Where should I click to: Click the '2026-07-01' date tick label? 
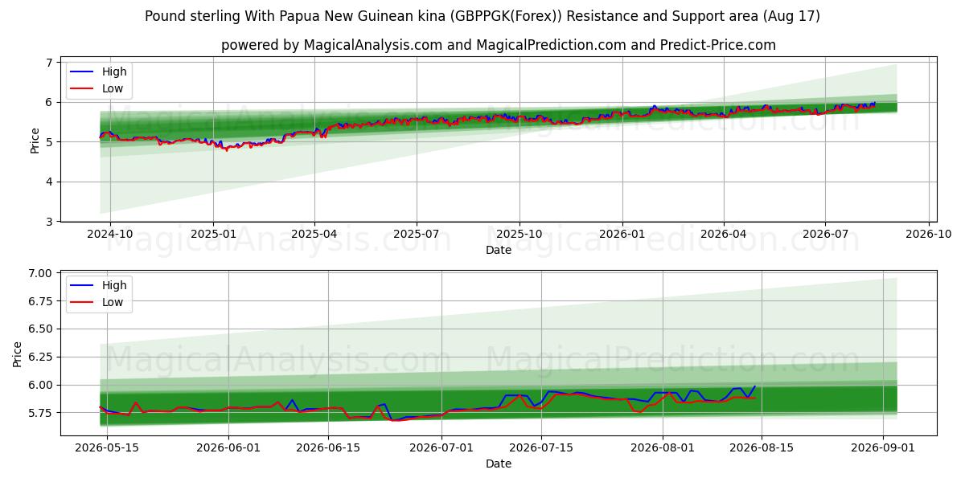tap(441, 447)
